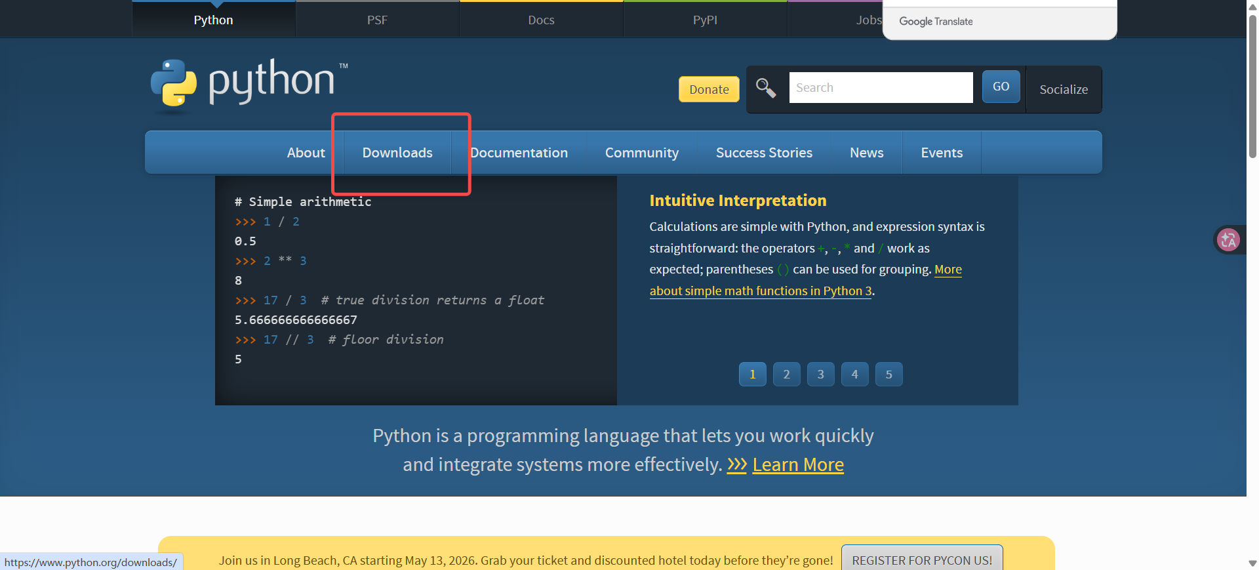Open the Events menu
The height and width of the screenshot is (570, 1259).
coord(942,152)
